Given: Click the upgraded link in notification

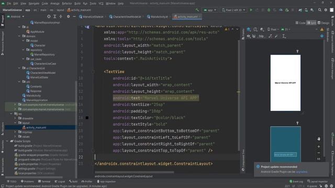Looking at the screenshot, I should pyautogui.click(x=301, y=172).
